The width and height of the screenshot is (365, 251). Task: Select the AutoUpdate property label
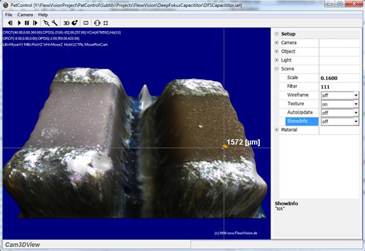300,112
